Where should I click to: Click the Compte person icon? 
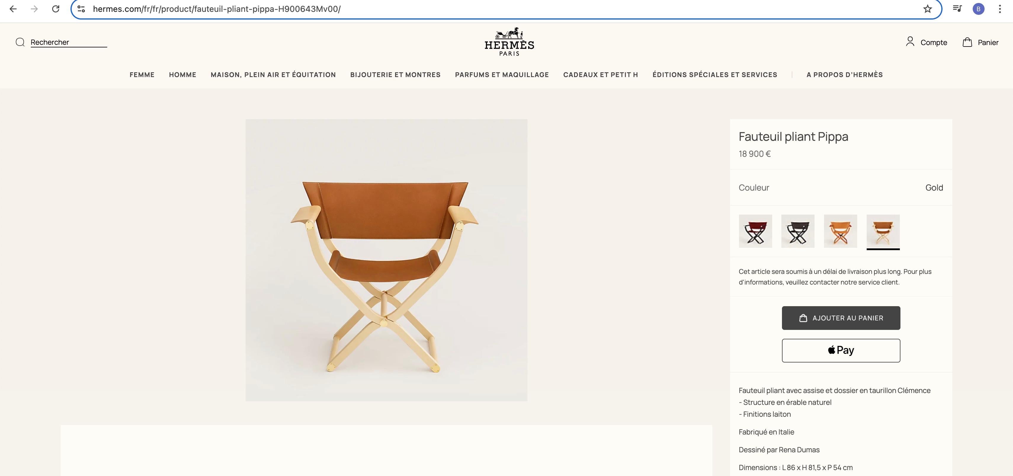click(x=910, y=42)
